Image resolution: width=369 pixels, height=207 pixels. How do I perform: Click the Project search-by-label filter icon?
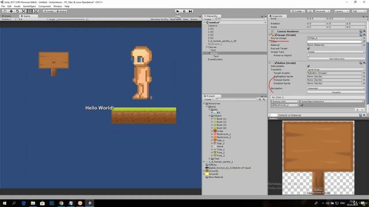click(x=264, y=99)
